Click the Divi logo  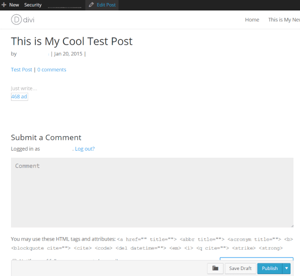tap(22, 19)
